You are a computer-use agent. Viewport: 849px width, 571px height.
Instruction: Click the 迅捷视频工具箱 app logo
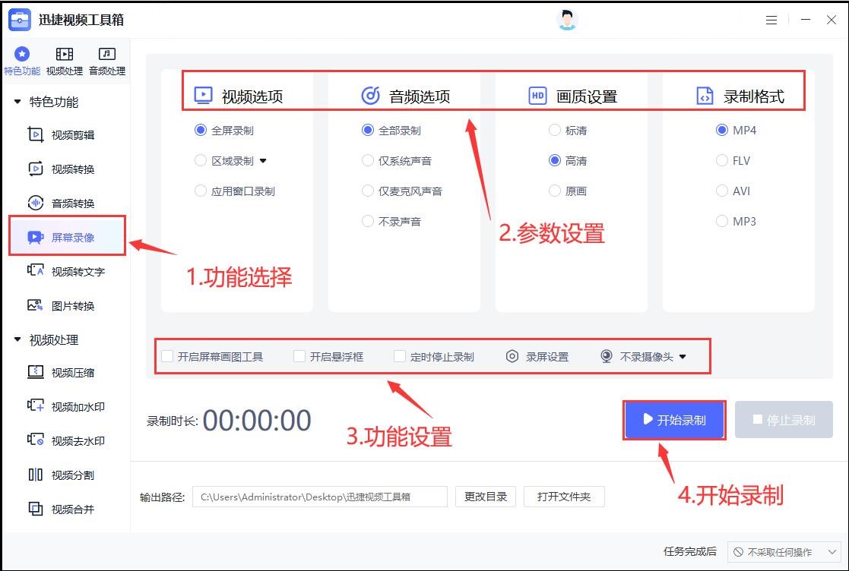pos(20,20)
